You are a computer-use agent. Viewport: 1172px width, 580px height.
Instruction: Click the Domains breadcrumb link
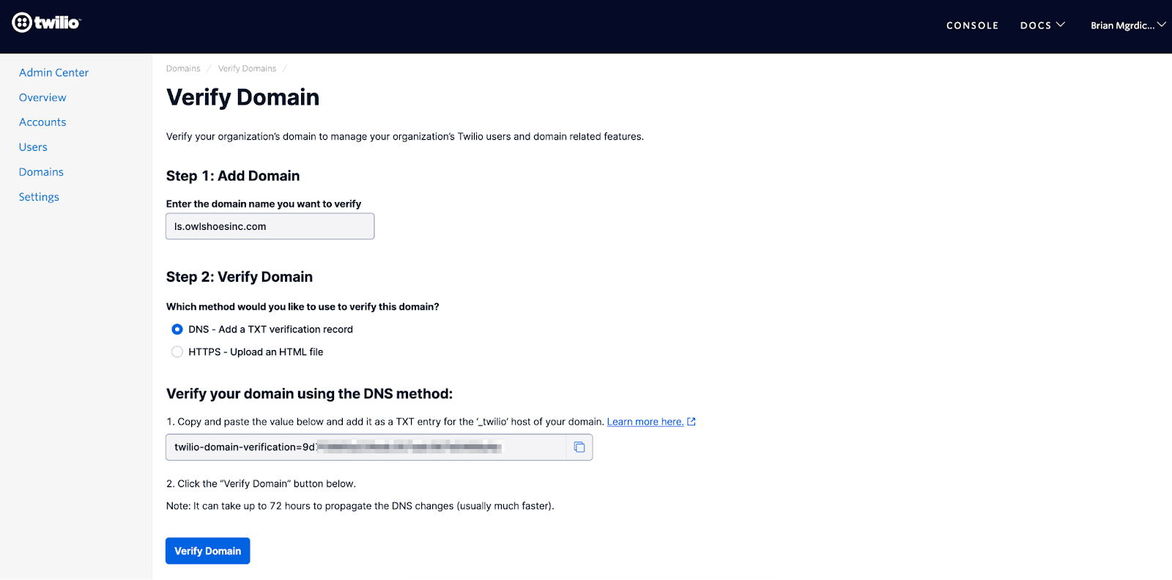183,69
